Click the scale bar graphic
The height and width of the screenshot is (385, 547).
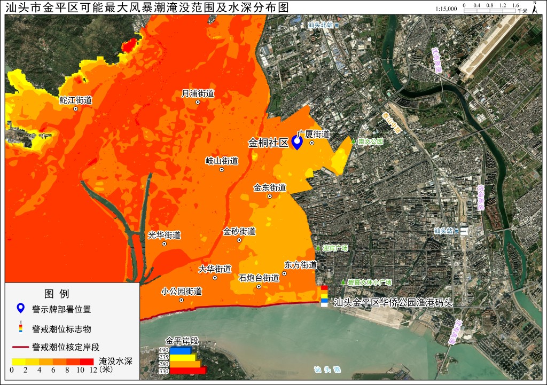click(489, 11)
